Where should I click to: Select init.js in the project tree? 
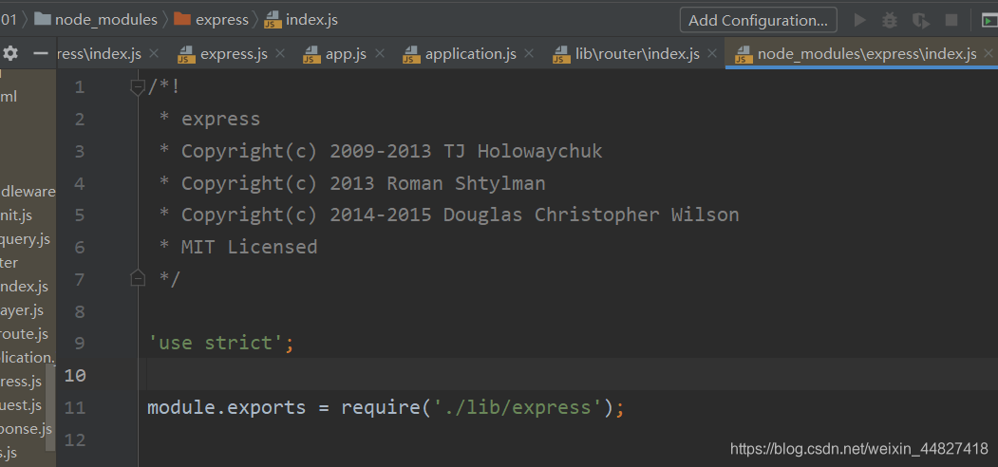(x=16, y=215)
